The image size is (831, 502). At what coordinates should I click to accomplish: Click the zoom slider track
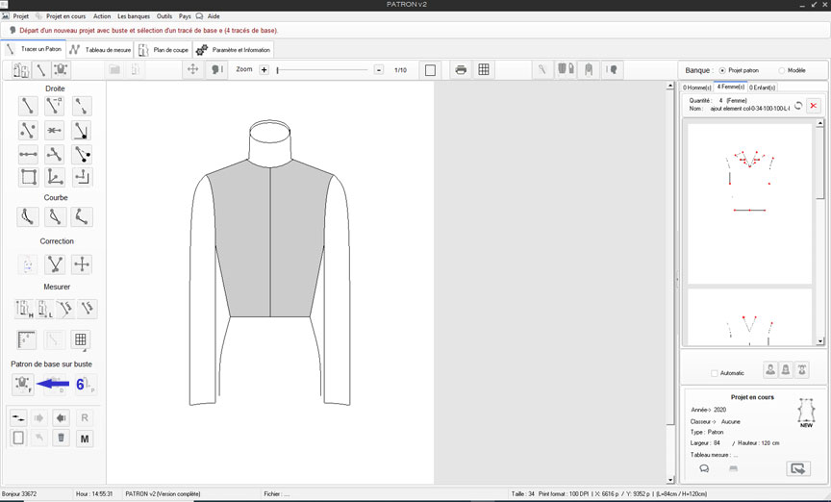click(x=322, y=70)
